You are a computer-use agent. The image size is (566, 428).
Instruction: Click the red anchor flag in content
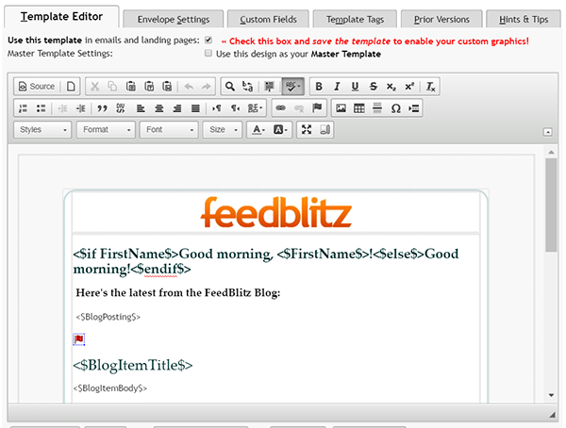coord(79,339)
